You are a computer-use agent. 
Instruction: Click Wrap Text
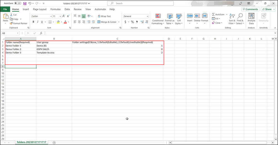(x=104, y=16)
